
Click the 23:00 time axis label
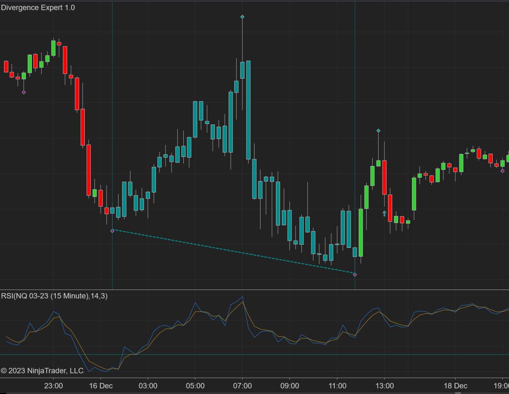[x=53, y=386]
